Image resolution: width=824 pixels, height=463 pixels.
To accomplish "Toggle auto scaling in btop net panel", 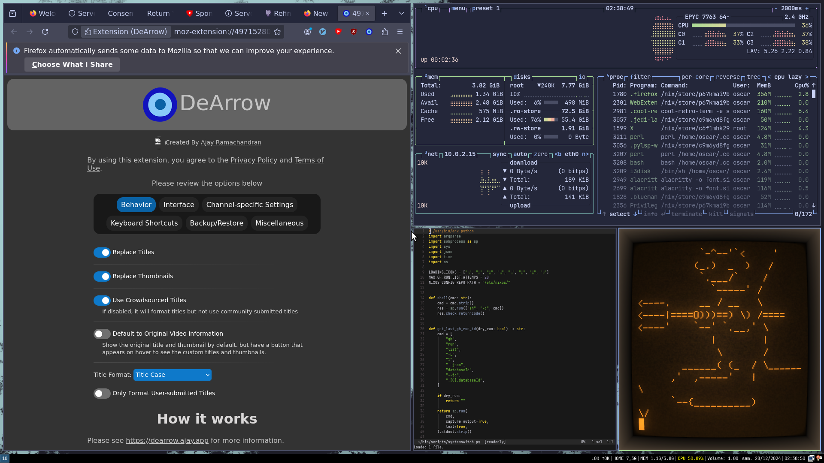I will (520, 154).
